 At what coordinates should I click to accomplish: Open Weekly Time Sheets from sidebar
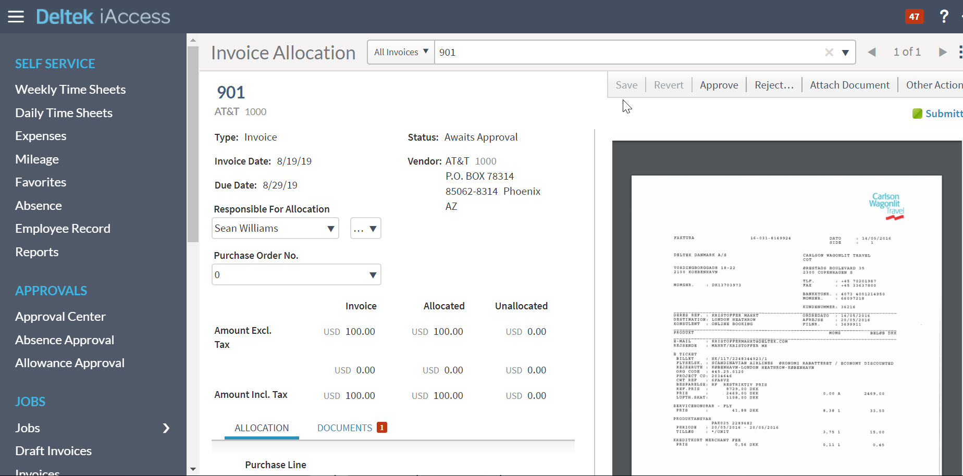(70, 90)
